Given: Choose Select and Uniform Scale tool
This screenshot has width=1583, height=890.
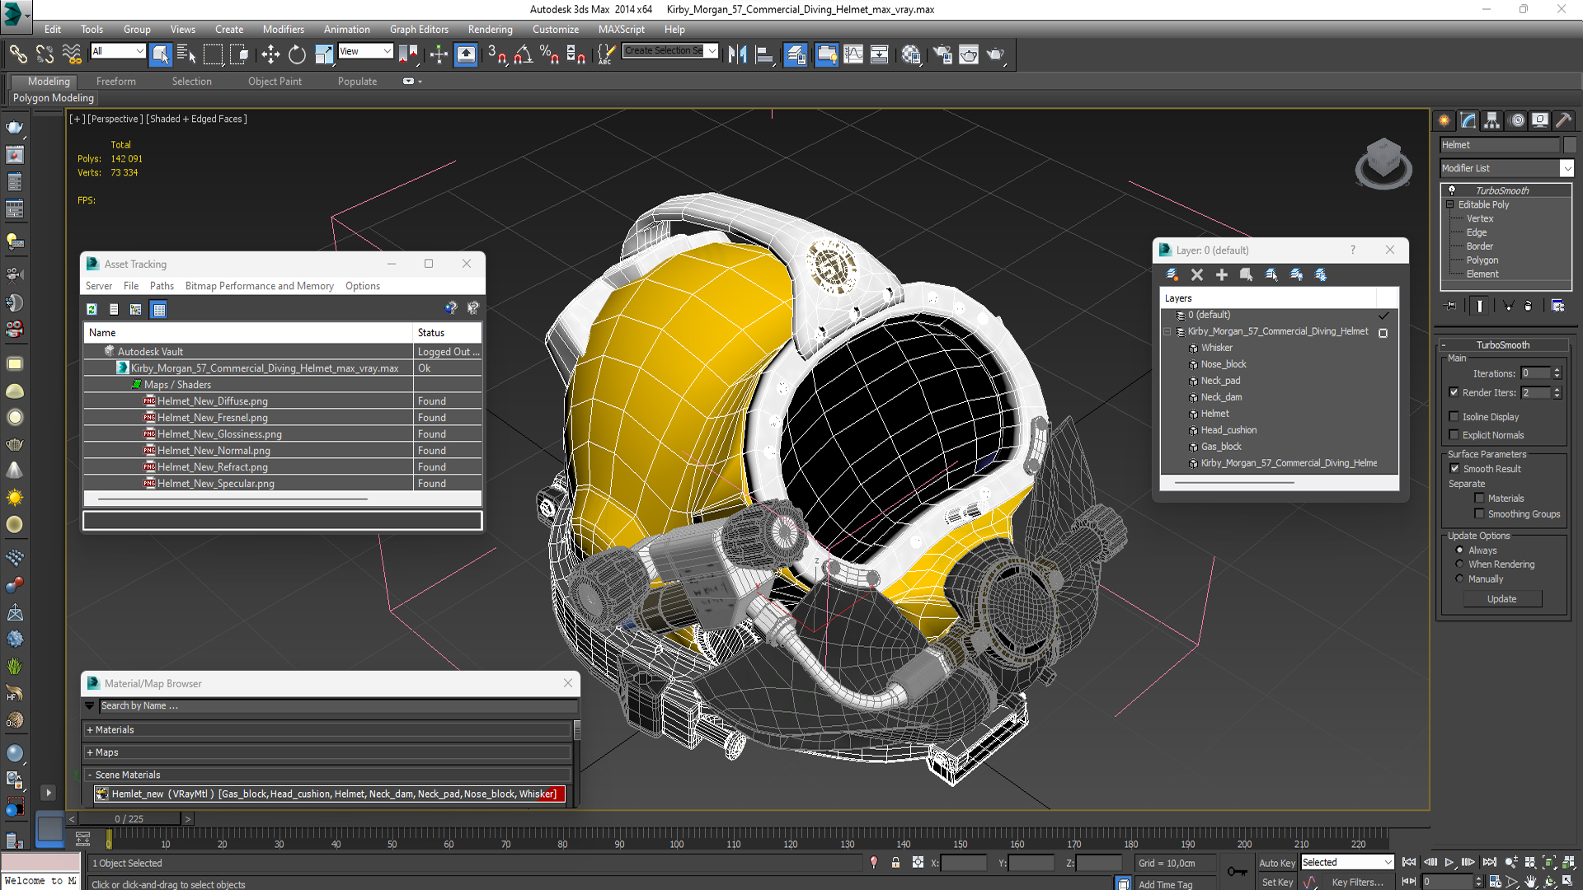Looking at the screenshot, I should (324, 54).
